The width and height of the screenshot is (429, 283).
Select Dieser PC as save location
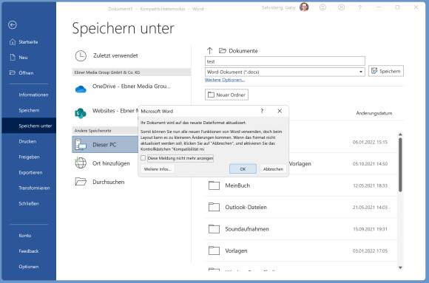click(105, 144)
